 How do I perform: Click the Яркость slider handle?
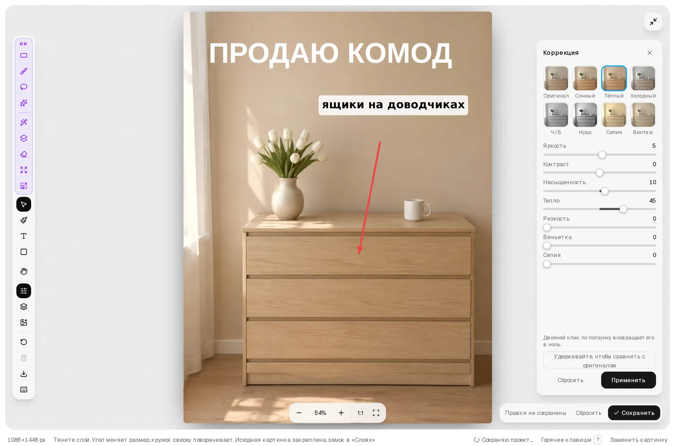pyautogui.click(x=602, y=155)
